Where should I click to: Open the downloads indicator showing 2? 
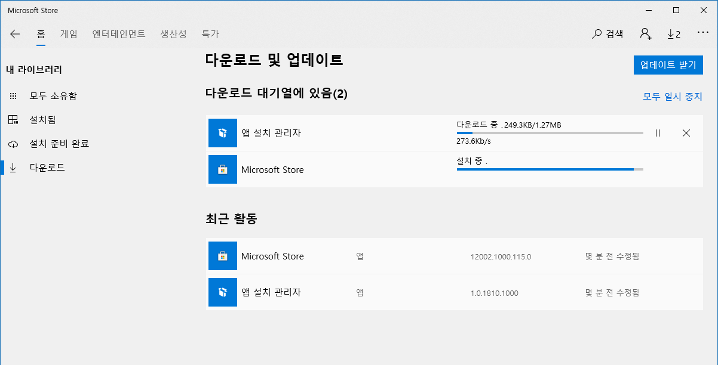(674, 34)
